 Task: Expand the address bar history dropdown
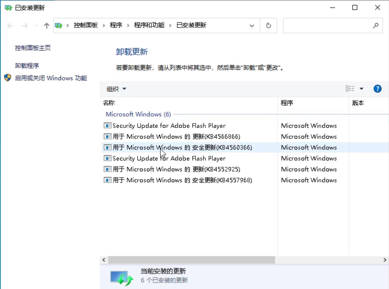coord(252,26)
